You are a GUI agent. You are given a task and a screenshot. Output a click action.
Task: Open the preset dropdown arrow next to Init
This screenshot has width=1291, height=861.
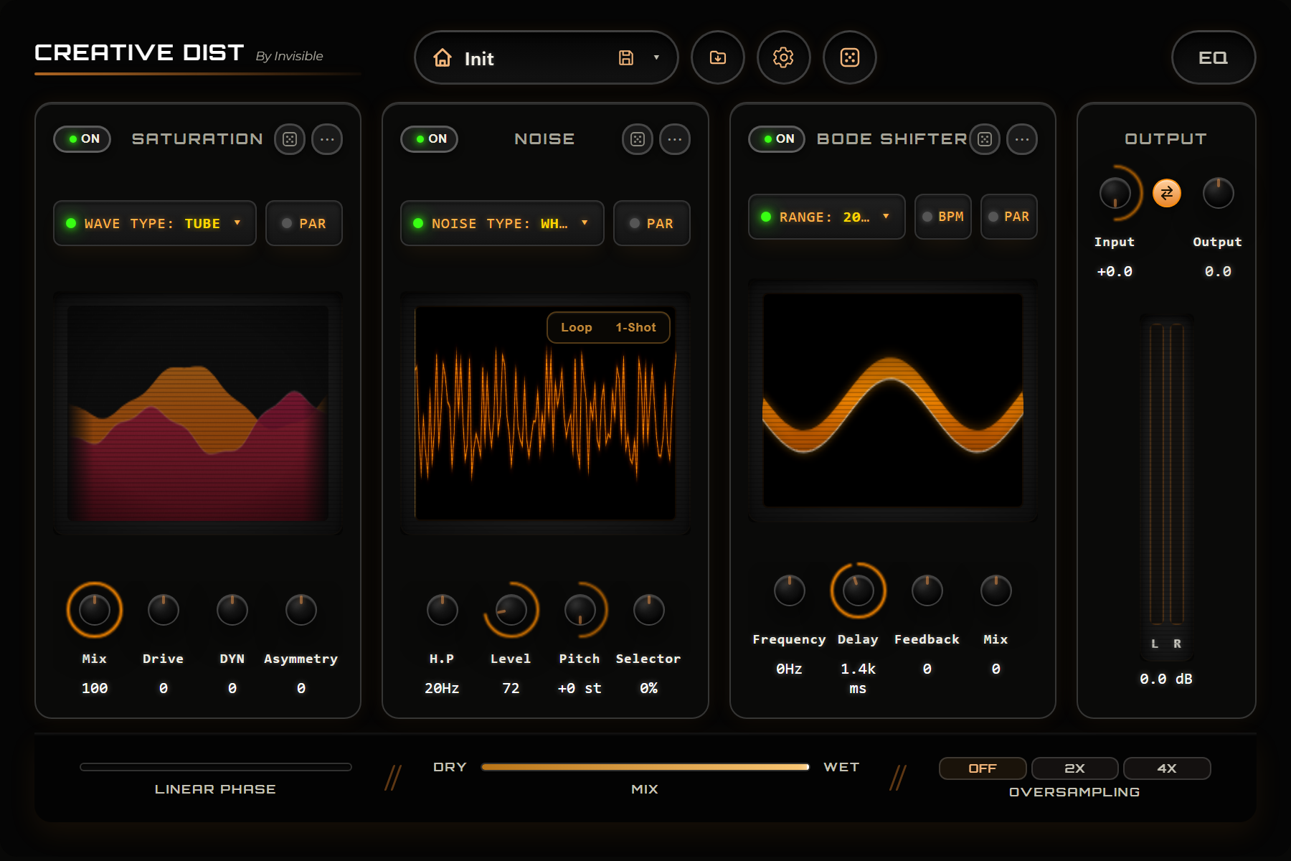pos(656,58)
